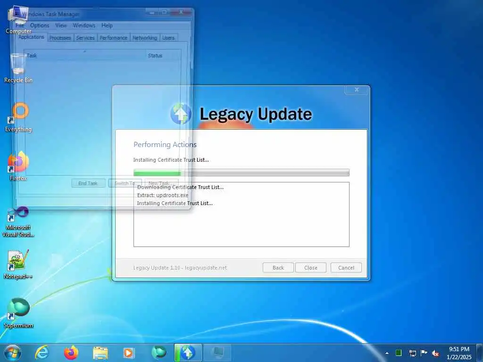The height and width of the screenshot is (362, 483).
Task: Switch to Performance tab in Task Manager
Action: (113, 38)
